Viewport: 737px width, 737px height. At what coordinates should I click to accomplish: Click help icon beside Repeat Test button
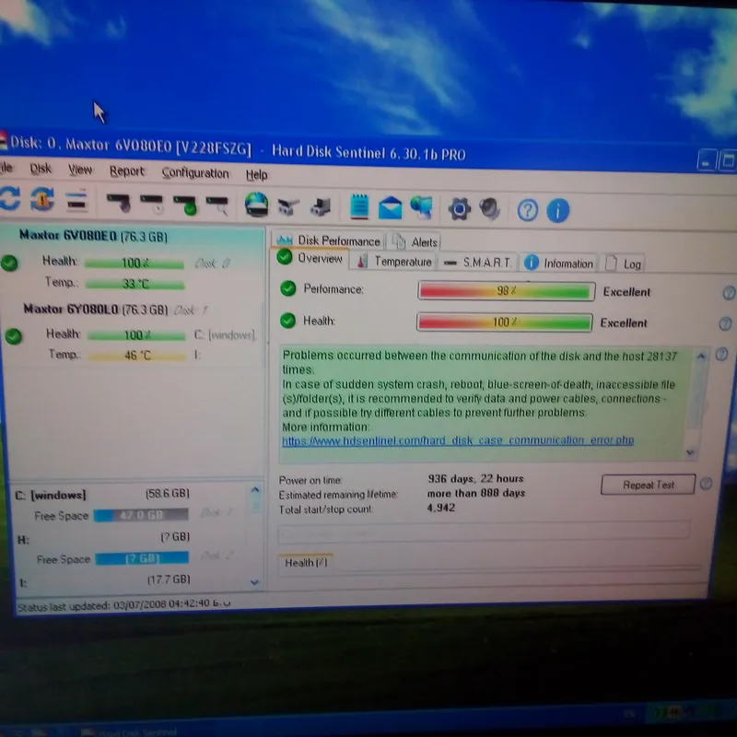coord(706,484)
